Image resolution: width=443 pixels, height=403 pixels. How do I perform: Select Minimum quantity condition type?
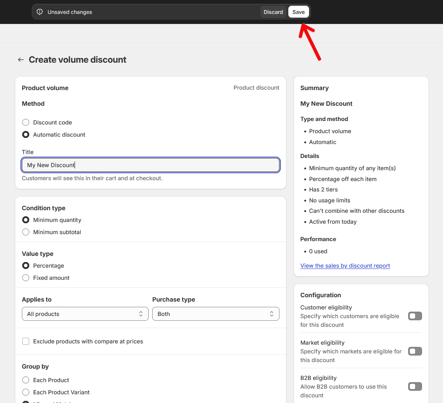(25, 220)
